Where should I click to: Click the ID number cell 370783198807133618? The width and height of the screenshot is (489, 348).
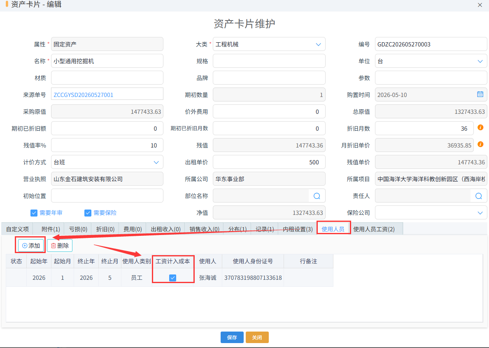[x=253, y=278]
